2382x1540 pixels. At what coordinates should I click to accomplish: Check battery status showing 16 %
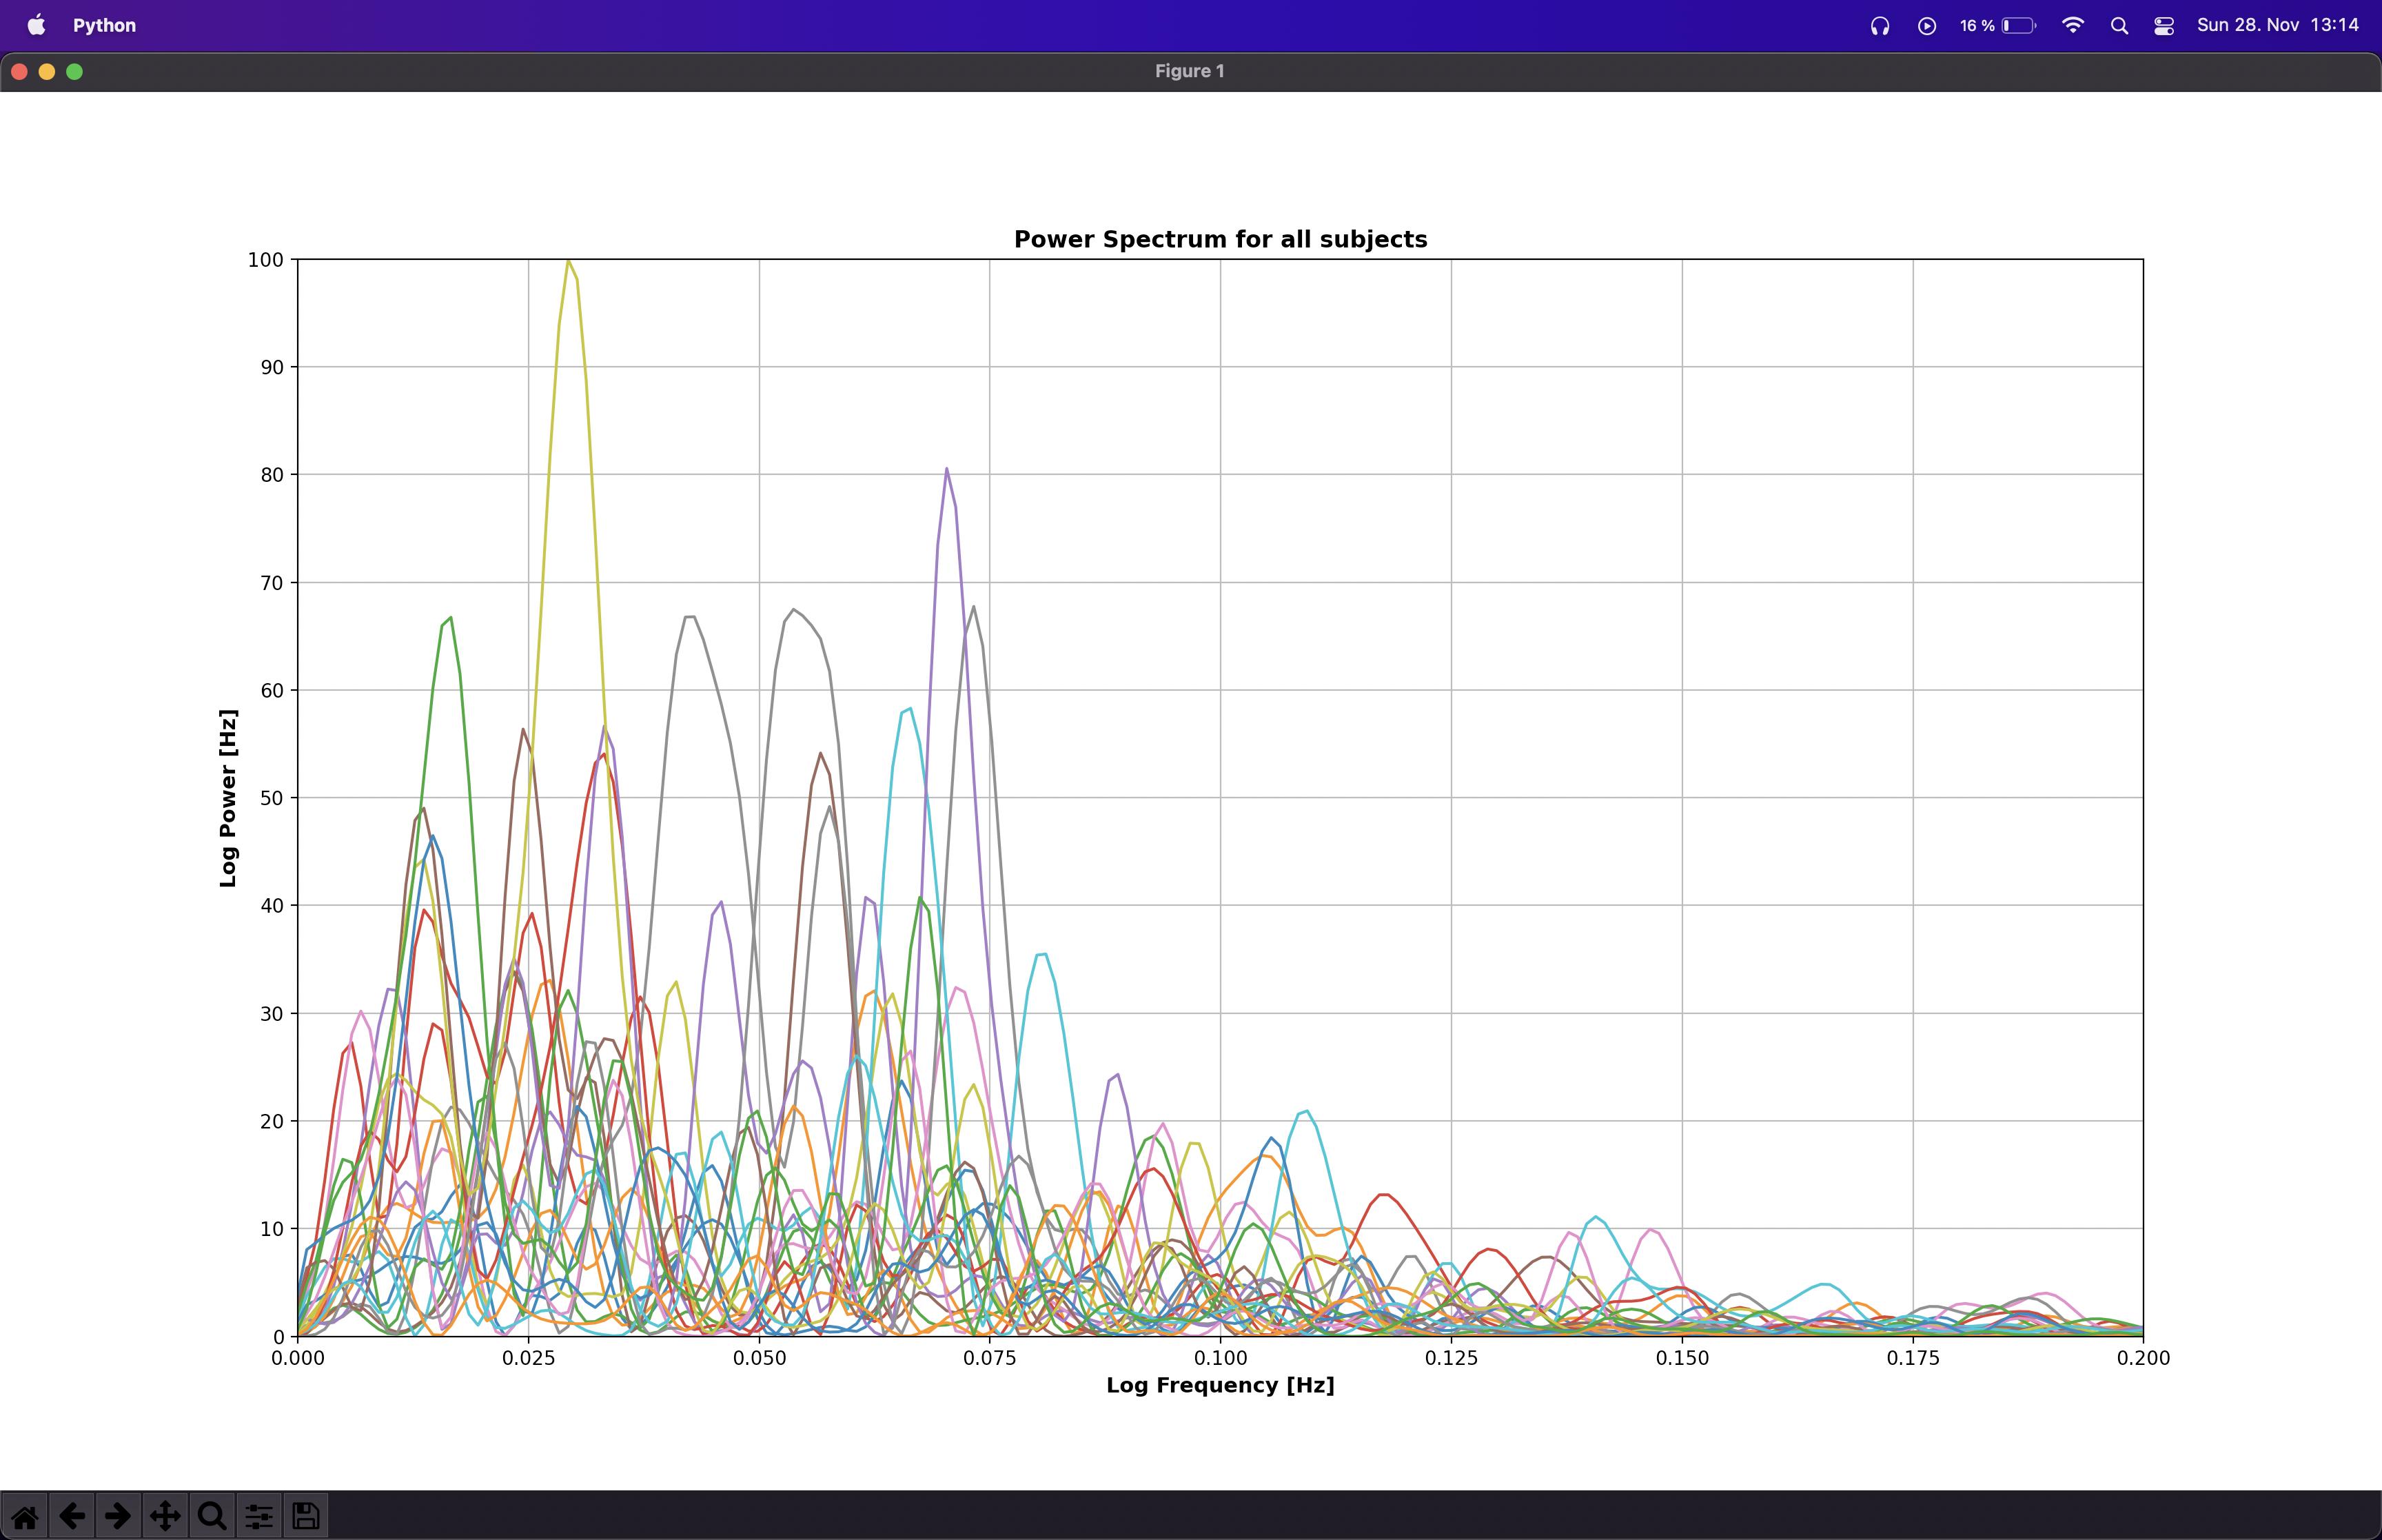(x=1997, y=26)
